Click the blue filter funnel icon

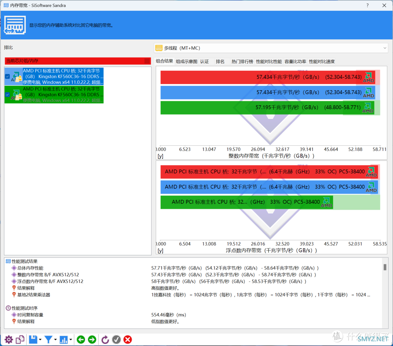point(48,339)
